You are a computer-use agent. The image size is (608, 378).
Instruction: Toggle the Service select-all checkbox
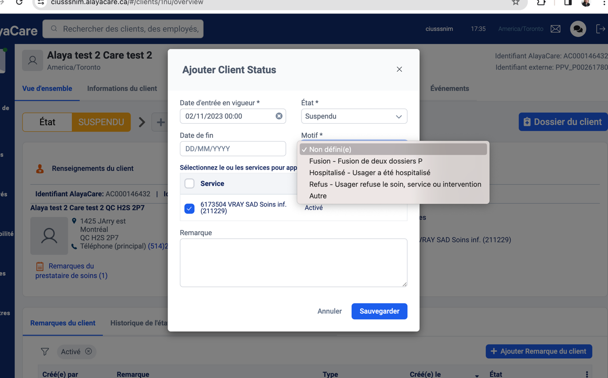coord(190,184)
